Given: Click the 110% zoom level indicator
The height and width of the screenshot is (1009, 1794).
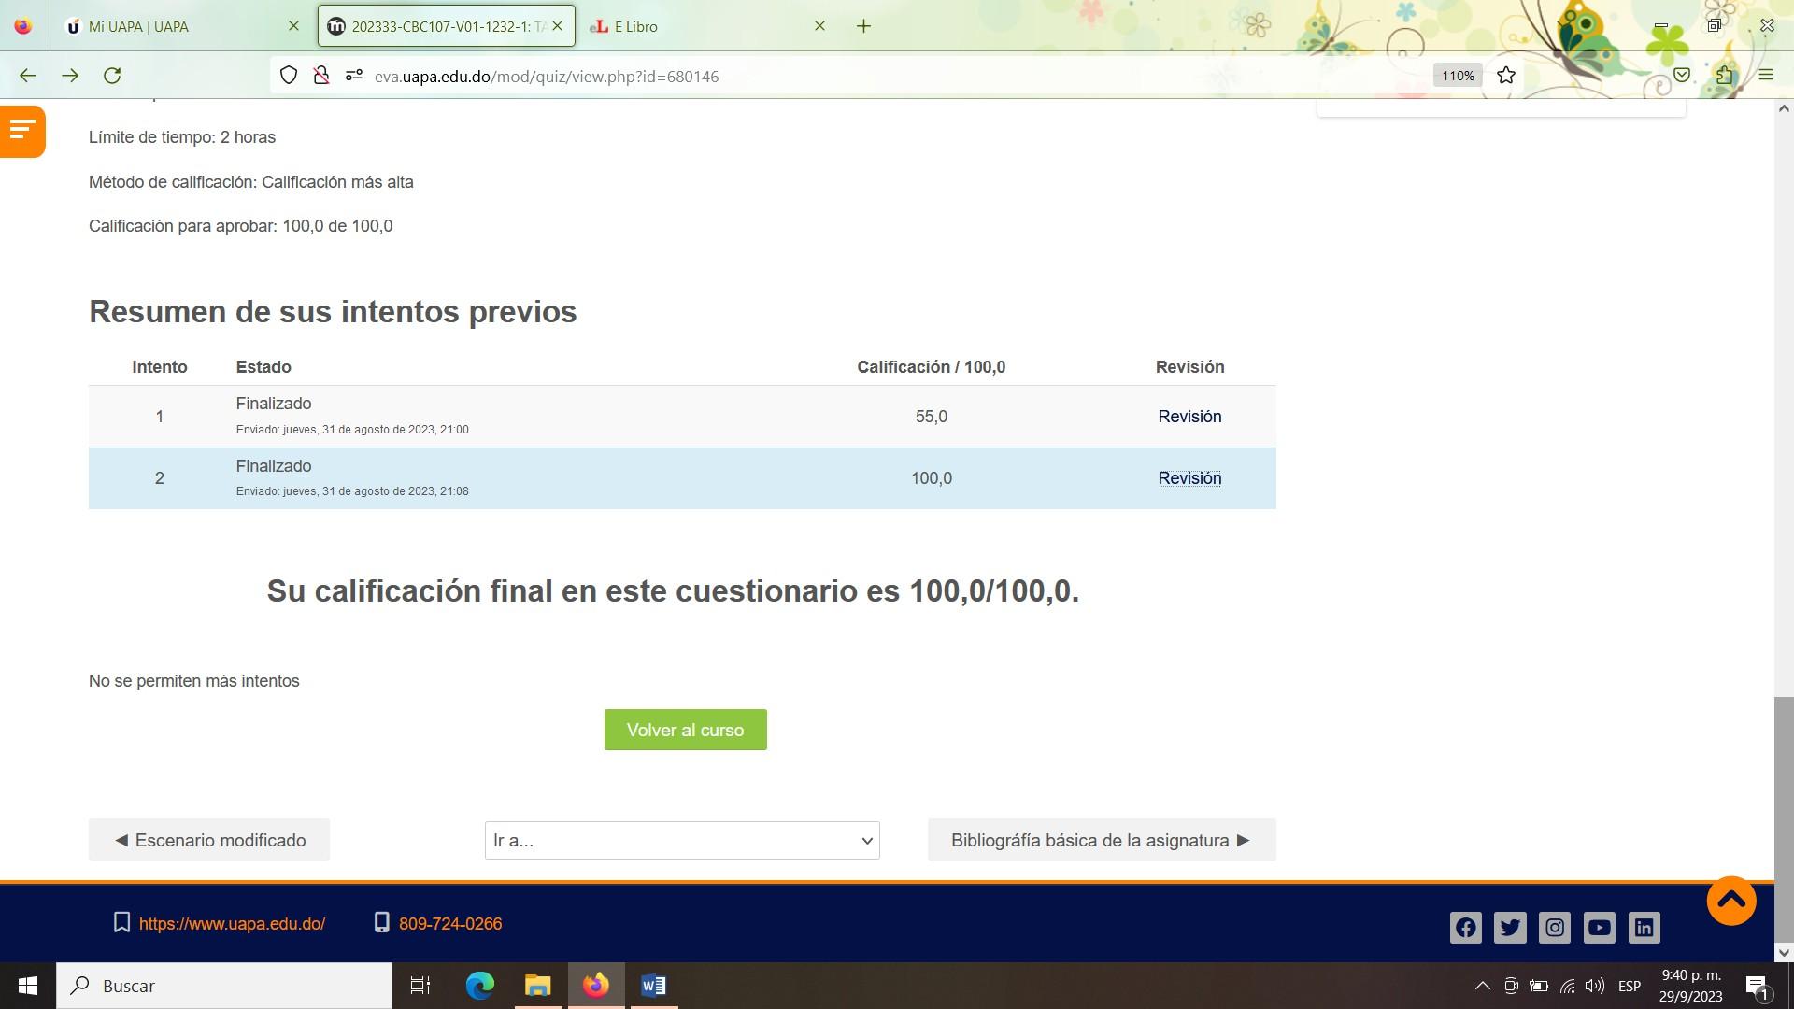Looking at the screenshot, I should [x=1457, y=76].
